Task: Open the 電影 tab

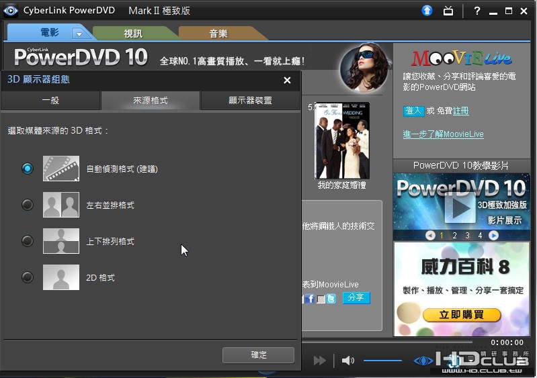Action: 50,33
